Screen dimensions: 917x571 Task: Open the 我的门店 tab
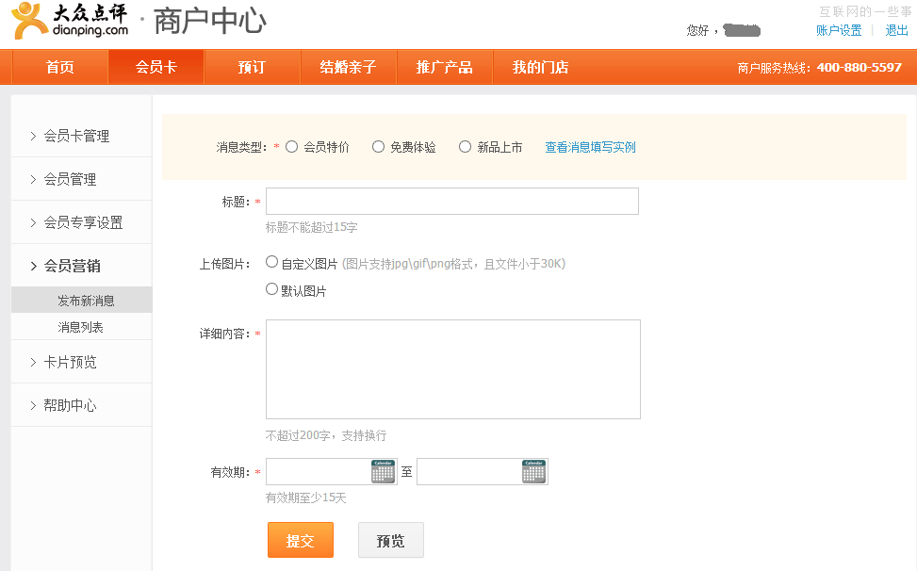pos(540,66)
